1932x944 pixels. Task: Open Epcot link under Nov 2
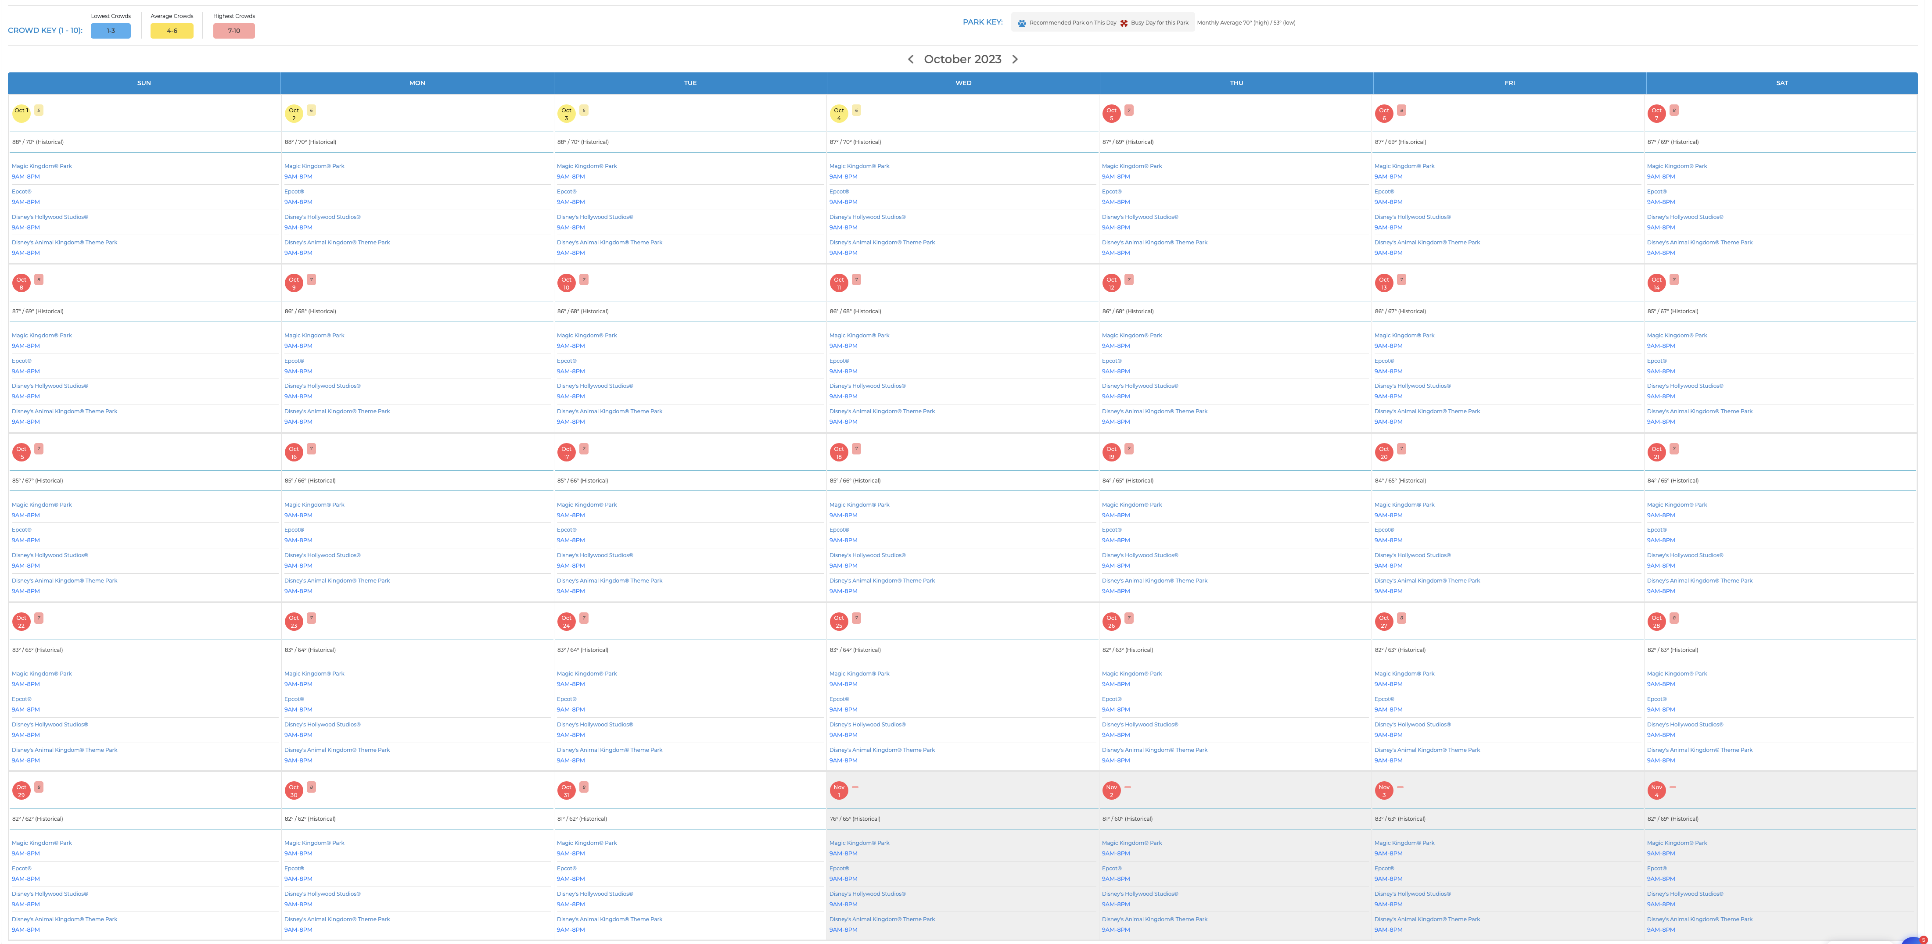coord(1112,869)
